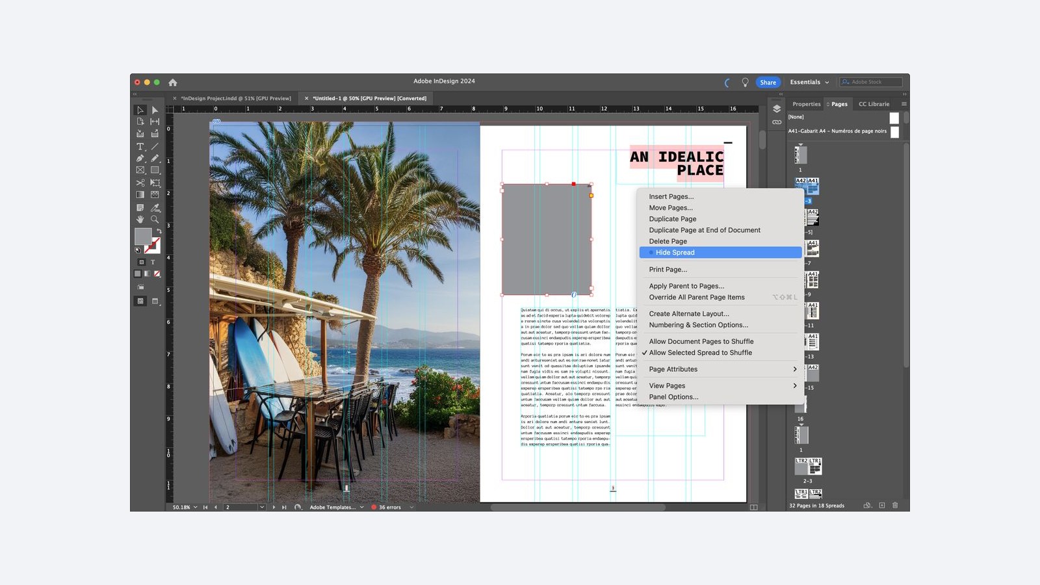Viewport: 1040px width, 585px height.
Task: Select the Rectangle tool
Action: pos(155,170)
